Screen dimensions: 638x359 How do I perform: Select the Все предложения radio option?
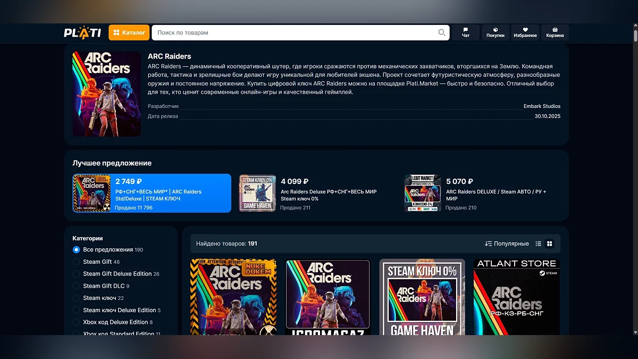[x=76, y=249]
